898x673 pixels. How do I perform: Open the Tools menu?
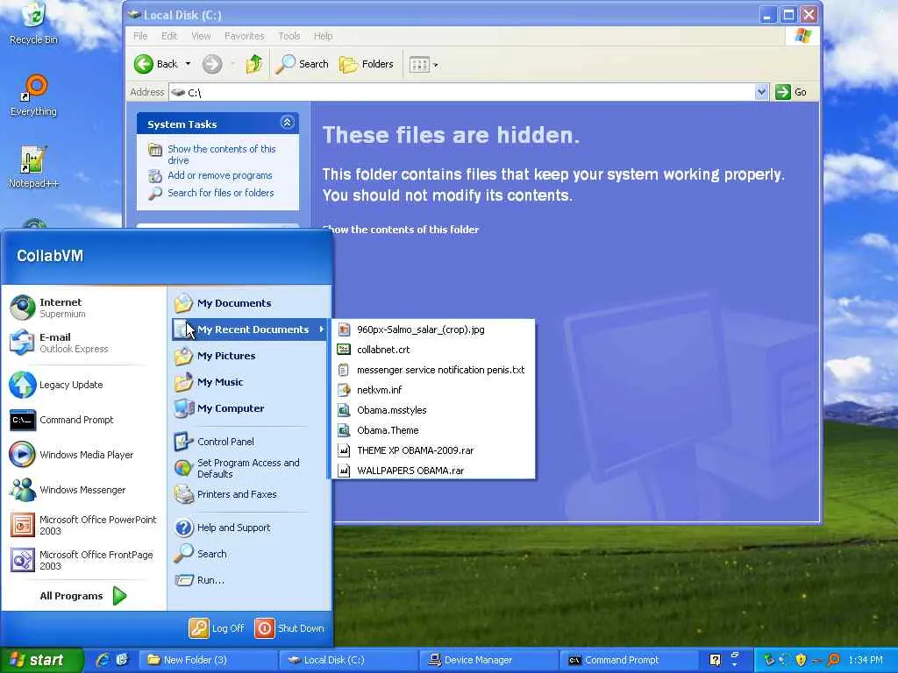point(289,36)
